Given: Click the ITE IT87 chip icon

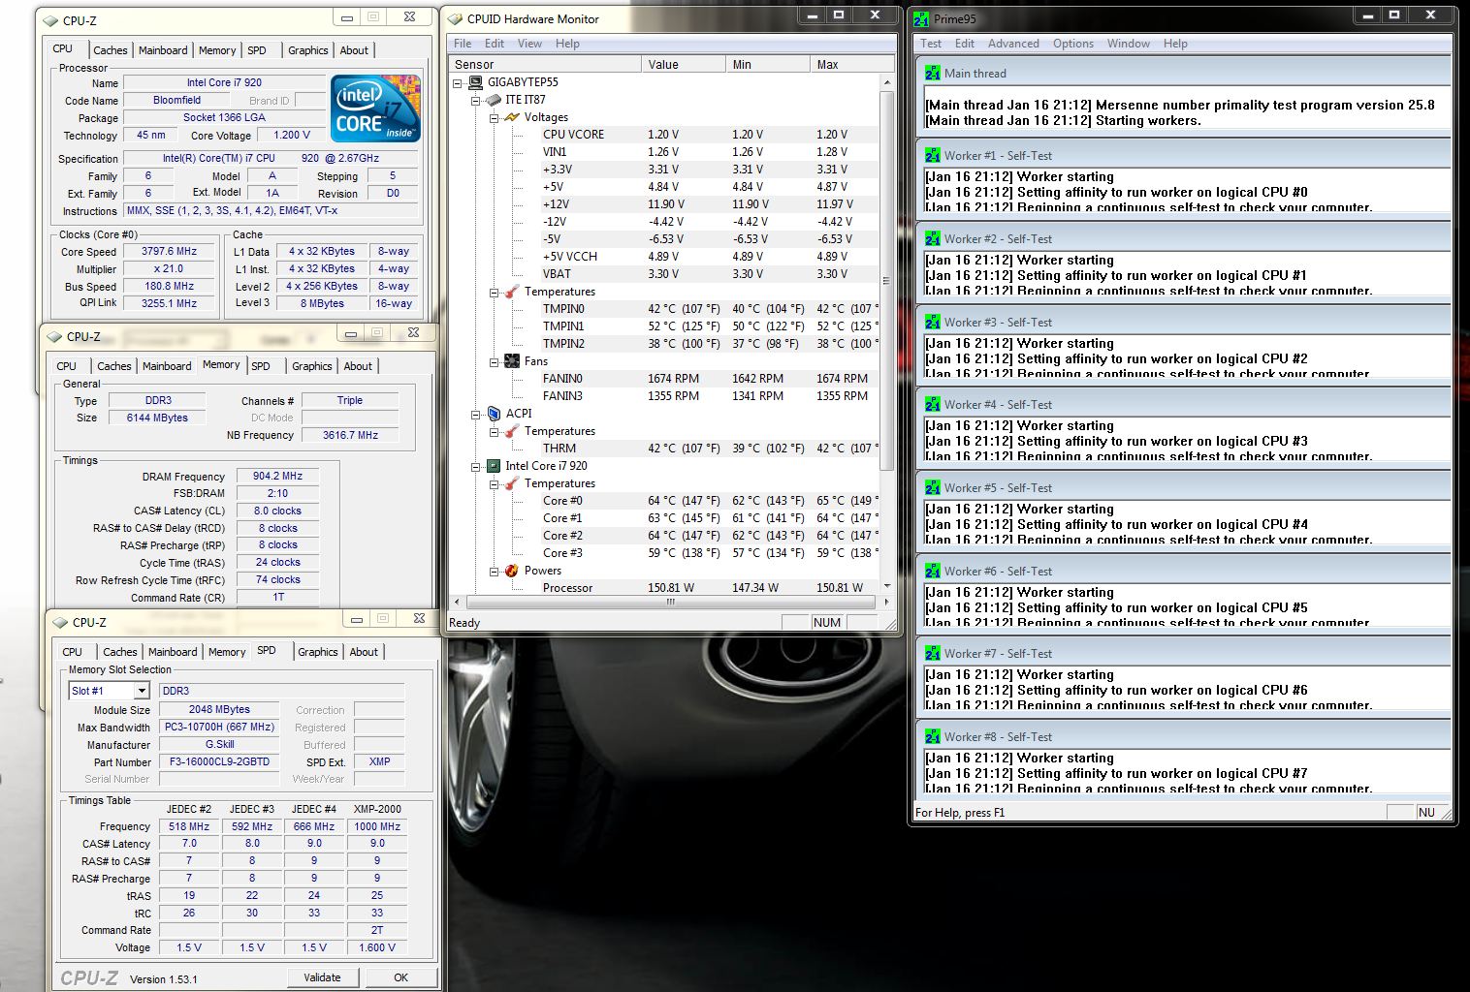Looking at the screenshot, I should (494, 100).
